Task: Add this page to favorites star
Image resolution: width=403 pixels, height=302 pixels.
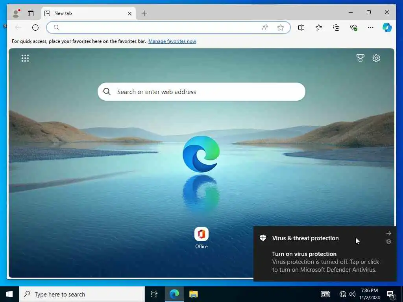Action: click(280, 28)
